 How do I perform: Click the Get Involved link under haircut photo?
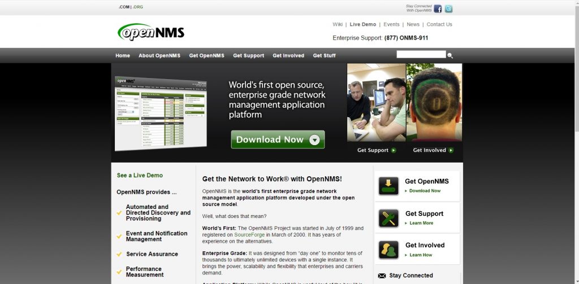(430, 150)
